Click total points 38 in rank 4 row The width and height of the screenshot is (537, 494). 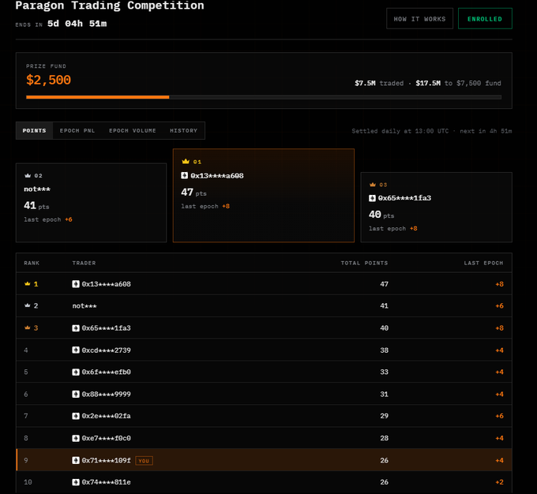(x=385, y=350)
